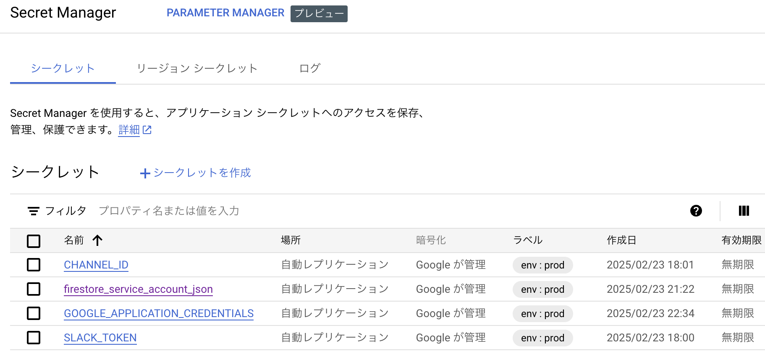Click the date 2025/02/23 18:01
The image size is (765, 351).
click(650, 265)
